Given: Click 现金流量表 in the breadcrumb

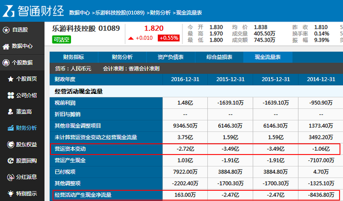Looking at the screenshot, I should tap(189, 13).
